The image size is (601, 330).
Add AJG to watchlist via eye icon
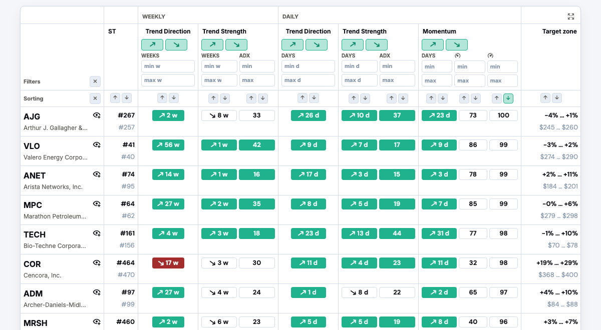click(x=97, y=115)
